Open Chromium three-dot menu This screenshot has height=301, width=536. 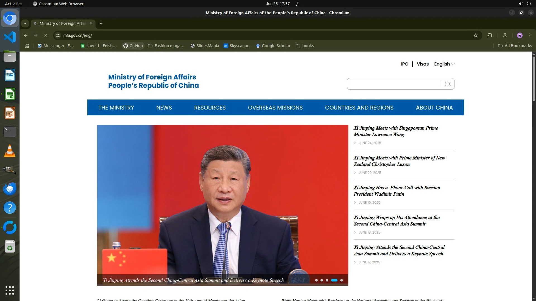point(530,35)
